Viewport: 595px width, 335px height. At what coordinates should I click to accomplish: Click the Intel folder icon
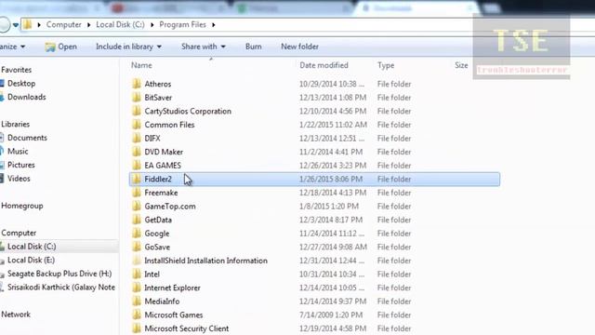pos(137,275)
